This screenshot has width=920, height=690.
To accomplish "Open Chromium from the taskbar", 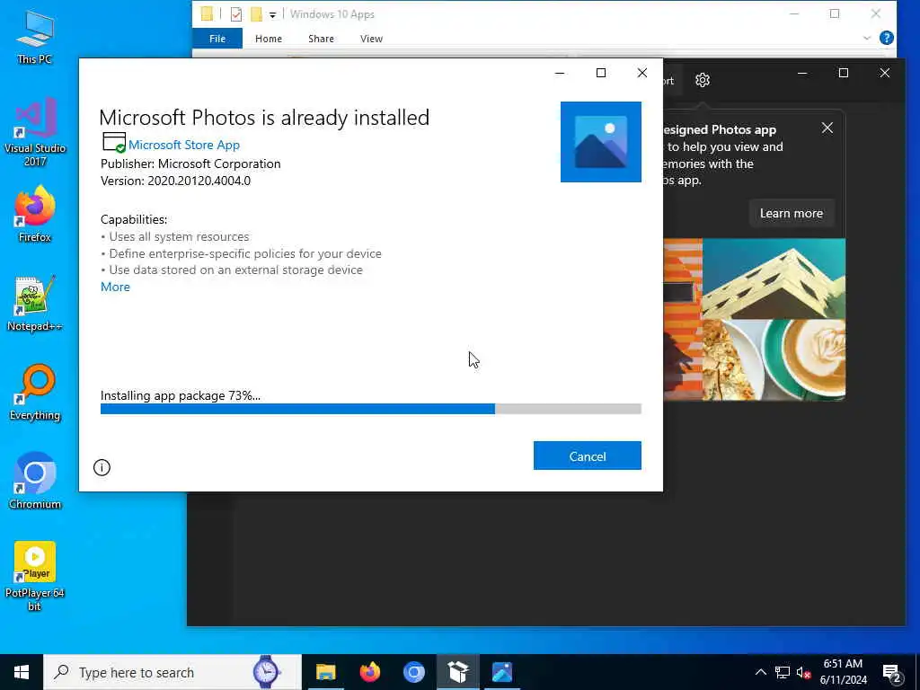I will click(413, 672).
